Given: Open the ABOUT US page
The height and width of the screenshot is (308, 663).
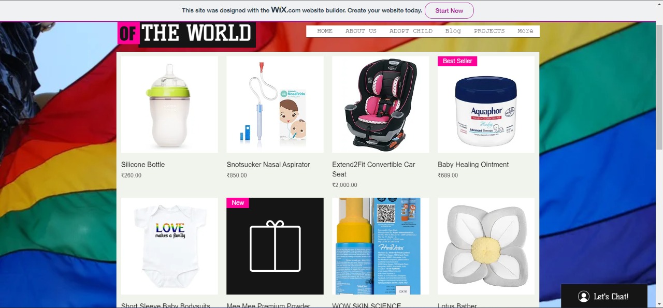Looking at the screenshot, I should [x=361, y=31].
